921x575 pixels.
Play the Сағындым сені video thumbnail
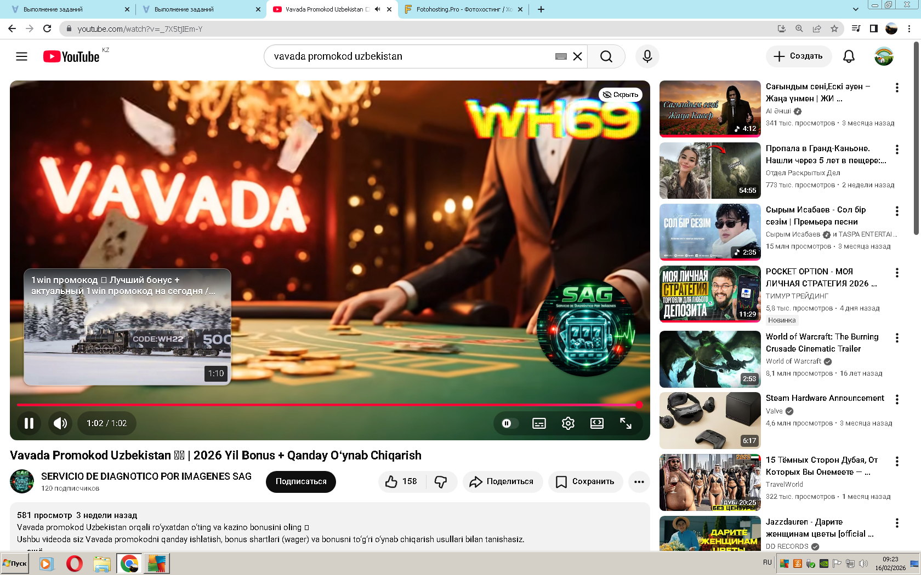(x=710, y=109)
